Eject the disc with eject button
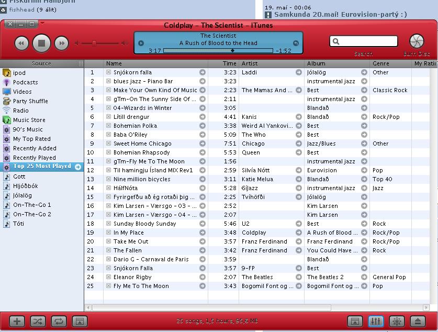The image size is (438, 332). point(418,321)
